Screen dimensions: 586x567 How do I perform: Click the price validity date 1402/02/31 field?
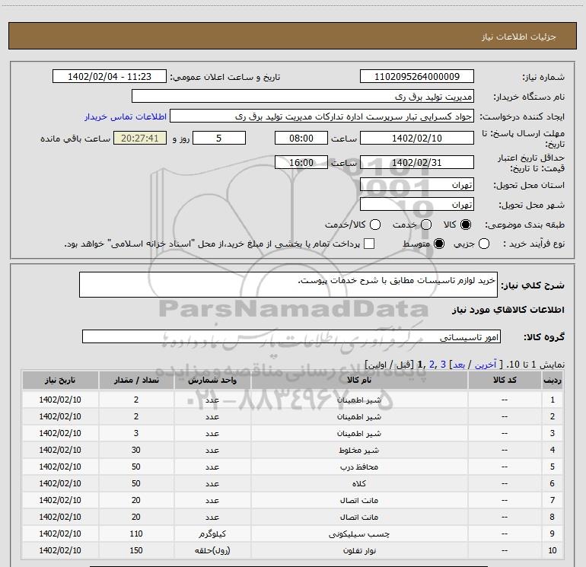click(417, 162)
